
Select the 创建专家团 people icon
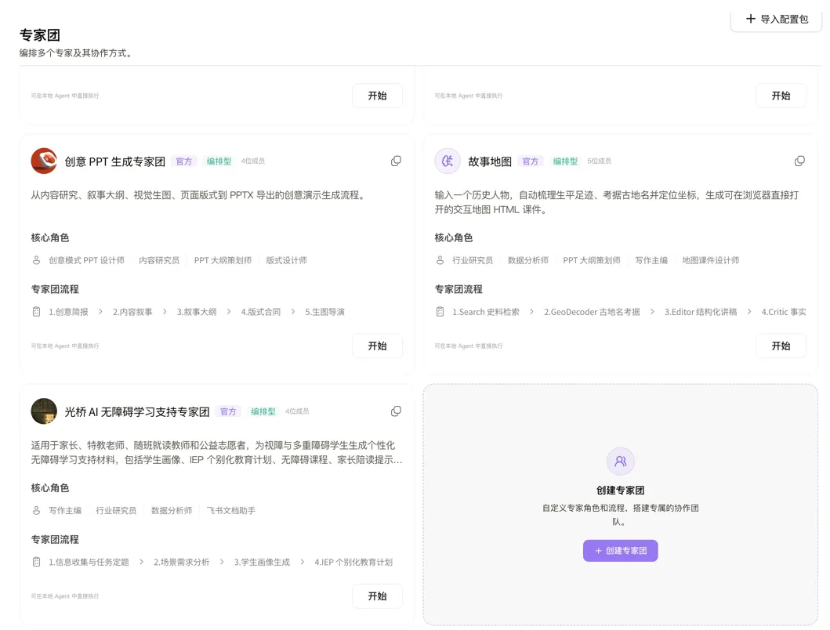(621, 461)
